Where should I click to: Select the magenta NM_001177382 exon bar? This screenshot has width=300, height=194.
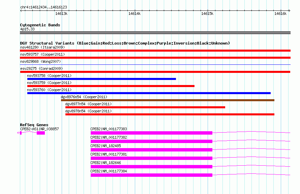[152, 141]
